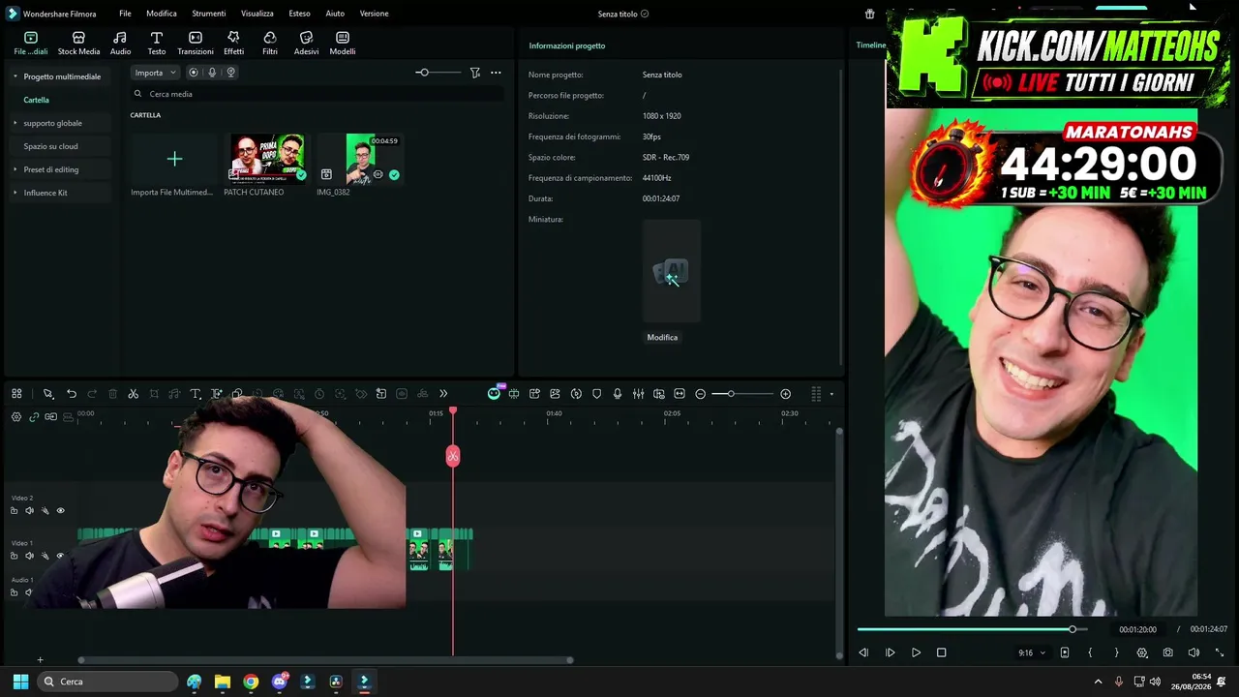Open Spazio su cloud
Screen dimensions: 1239x697
50,146
